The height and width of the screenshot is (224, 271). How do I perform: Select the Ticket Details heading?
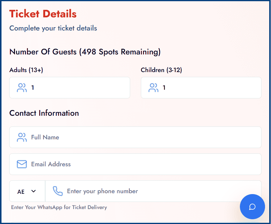click(43, 14)
